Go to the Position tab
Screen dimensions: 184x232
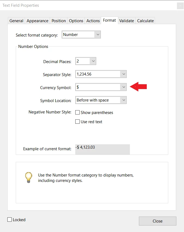coord(59,21)
